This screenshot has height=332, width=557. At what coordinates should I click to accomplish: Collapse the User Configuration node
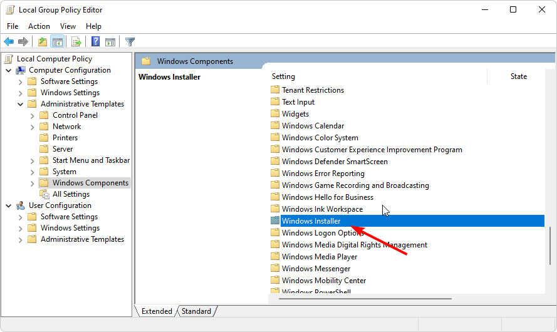(x=9, y=205)
